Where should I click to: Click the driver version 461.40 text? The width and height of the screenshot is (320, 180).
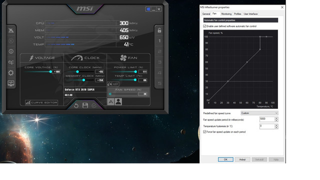[68, 95]
